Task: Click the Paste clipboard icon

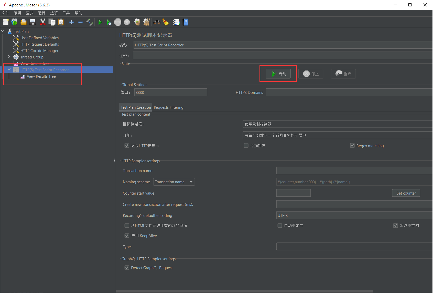Action: (61, 22)
